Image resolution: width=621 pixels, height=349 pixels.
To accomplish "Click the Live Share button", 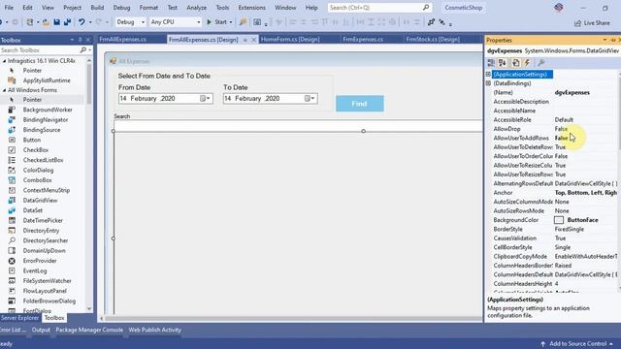I will 592,23.
